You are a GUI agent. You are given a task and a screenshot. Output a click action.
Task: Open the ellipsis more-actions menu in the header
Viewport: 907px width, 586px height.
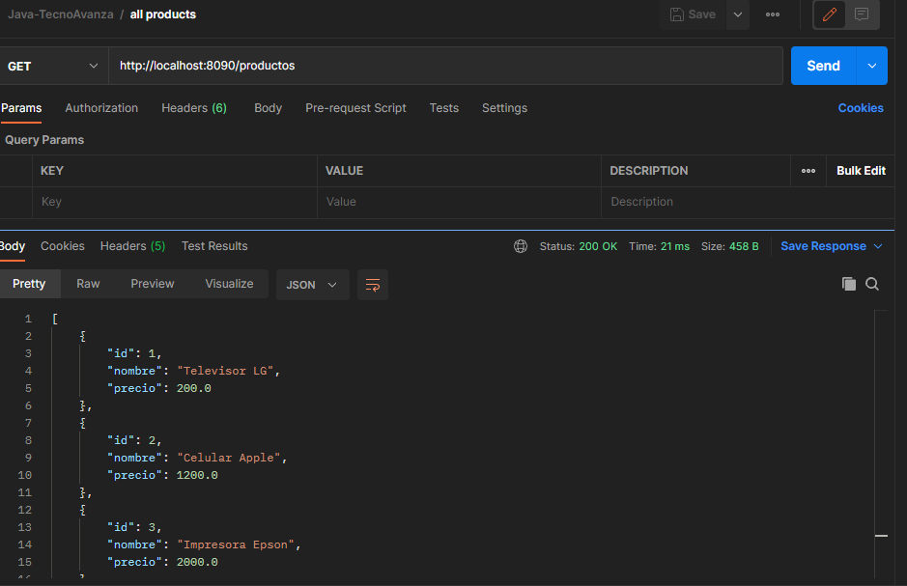(773, 15)
